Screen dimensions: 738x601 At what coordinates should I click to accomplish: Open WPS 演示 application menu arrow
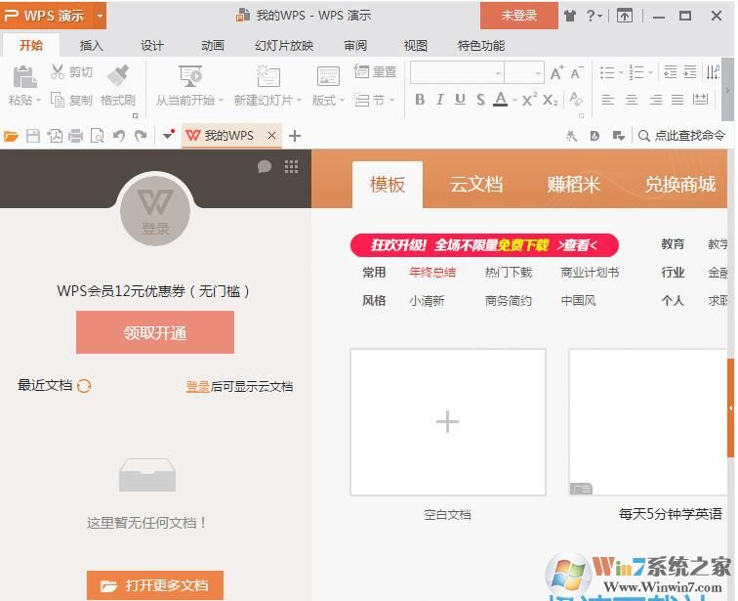(100, 16)
